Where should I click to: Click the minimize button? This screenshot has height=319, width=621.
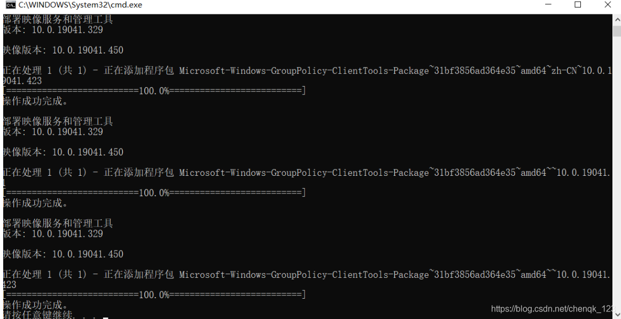(x=548, y=5)
